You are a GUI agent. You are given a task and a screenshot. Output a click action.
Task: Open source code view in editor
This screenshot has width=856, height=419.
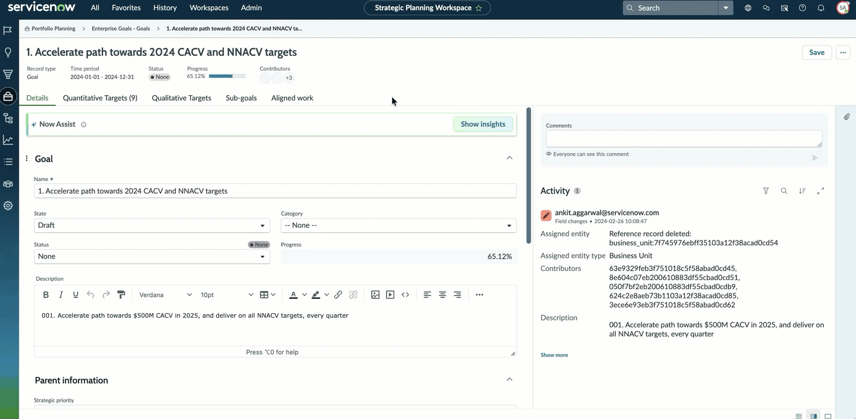point(405,295)
